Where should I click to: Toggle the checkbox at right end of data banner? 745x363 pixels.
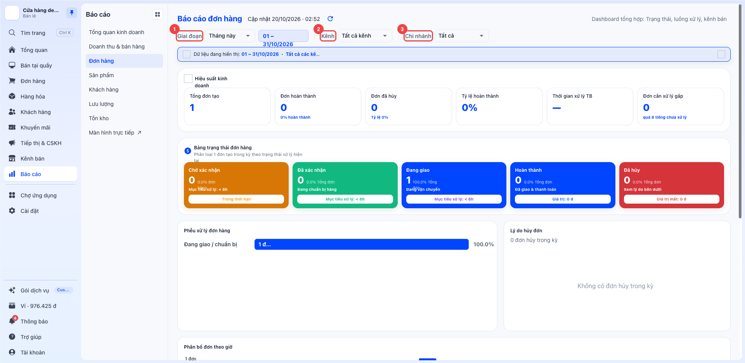click(x=721, y=54)
